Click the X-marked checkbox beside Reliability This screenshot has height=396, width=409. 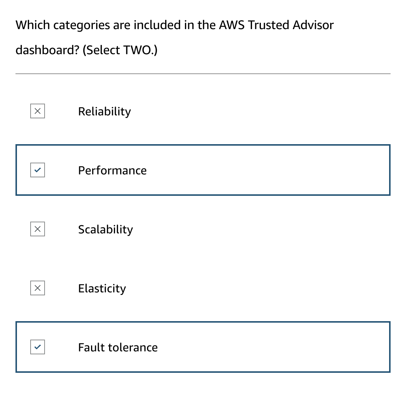(38, 111)
